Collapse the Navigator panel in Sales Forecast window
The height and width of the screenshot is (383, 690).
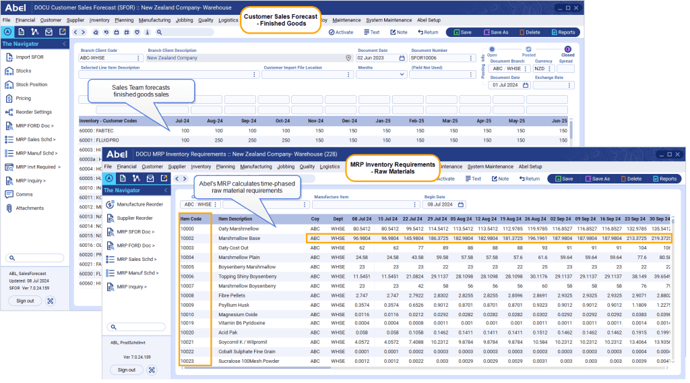(x=64, y=44)
